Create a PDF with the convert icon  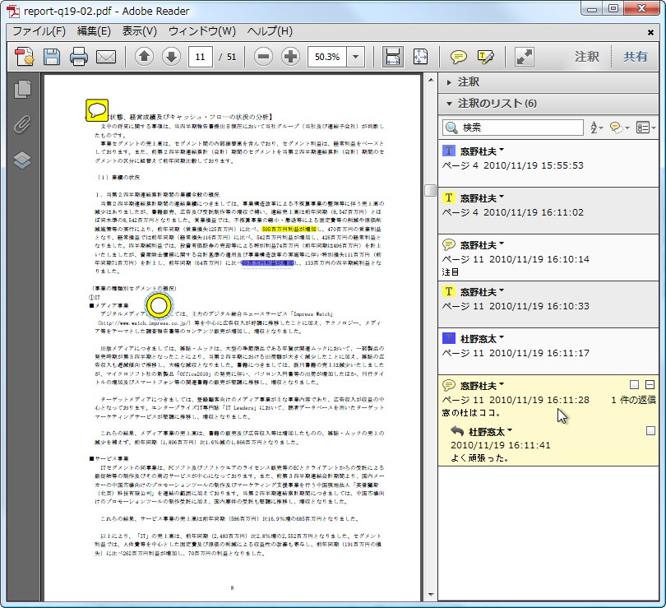23,57
